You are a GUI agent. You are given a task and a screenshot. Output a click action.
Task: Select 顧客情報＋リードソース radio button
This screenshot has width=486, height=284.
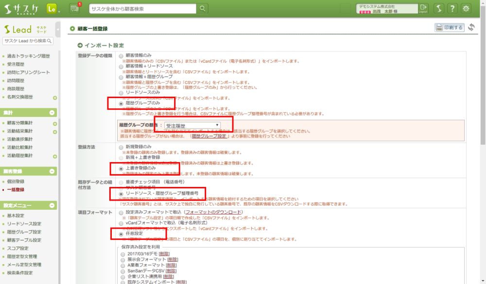tap(121, 67)
